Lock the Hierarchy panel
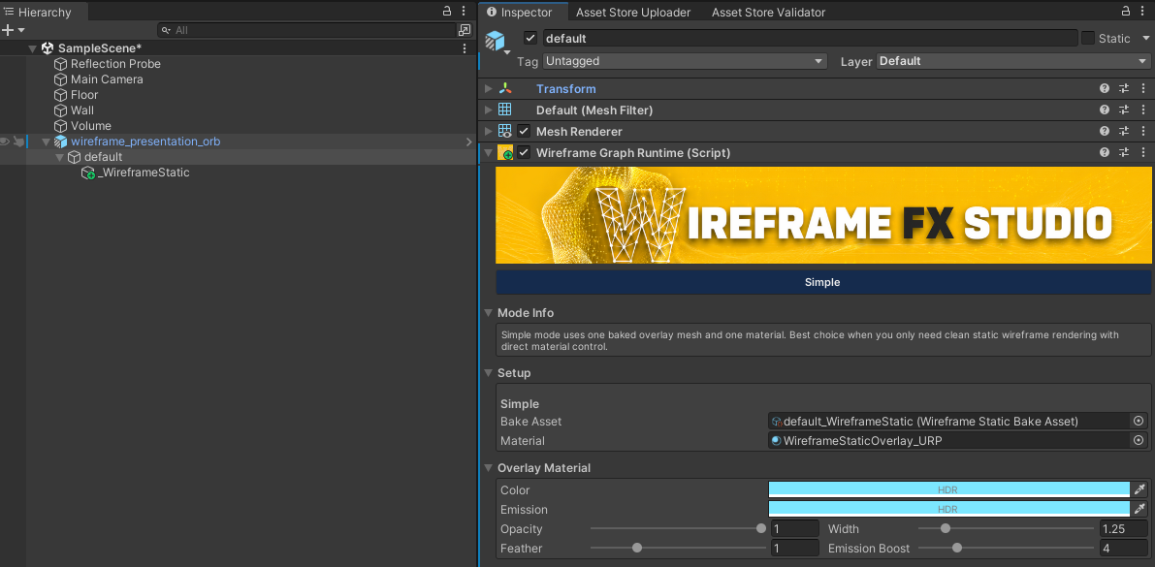Image resolution: width=1155 pixels, height=567 pixels. point(447,11)
